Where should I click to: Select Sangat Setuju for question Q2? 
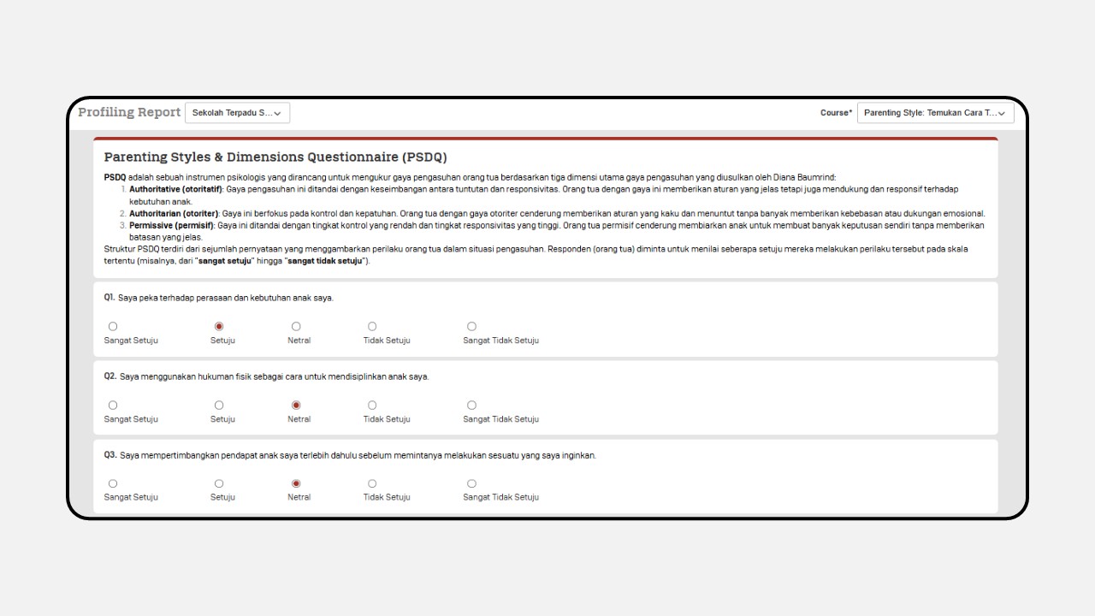[x=113, y=405]
